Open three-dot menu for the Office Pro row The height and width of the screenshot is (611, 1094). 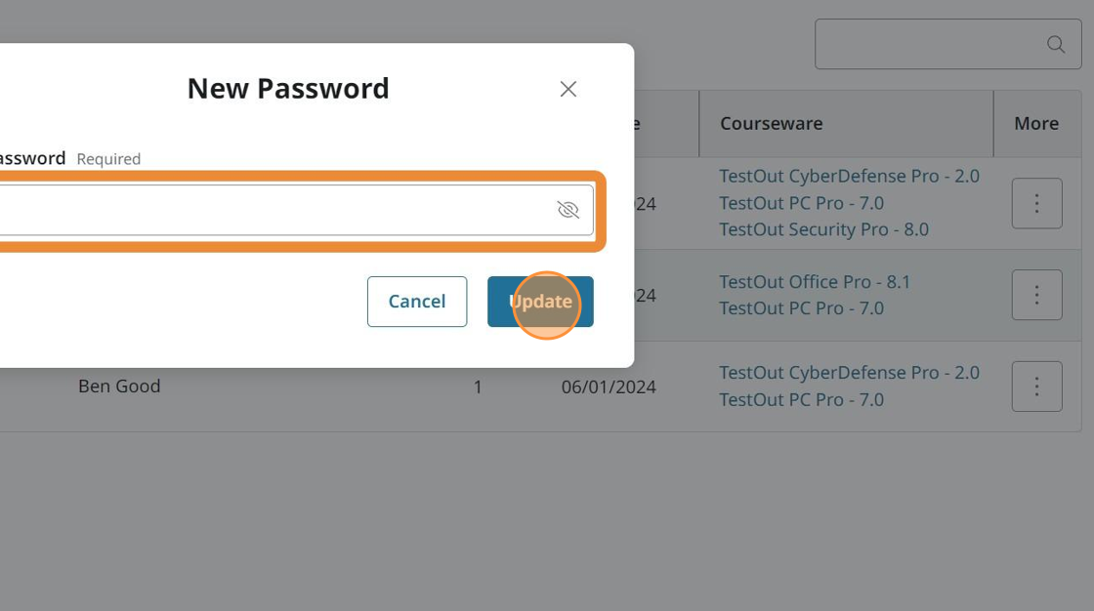[1036, 295]
